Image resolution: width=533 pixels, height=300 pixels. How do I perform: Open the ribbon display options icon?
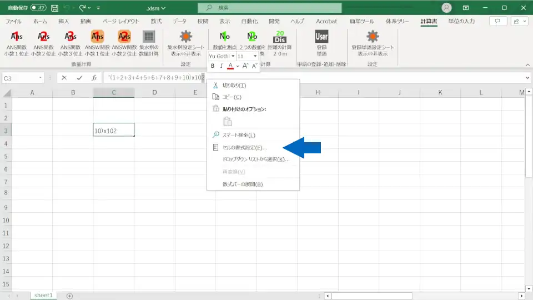pos(466,8)
